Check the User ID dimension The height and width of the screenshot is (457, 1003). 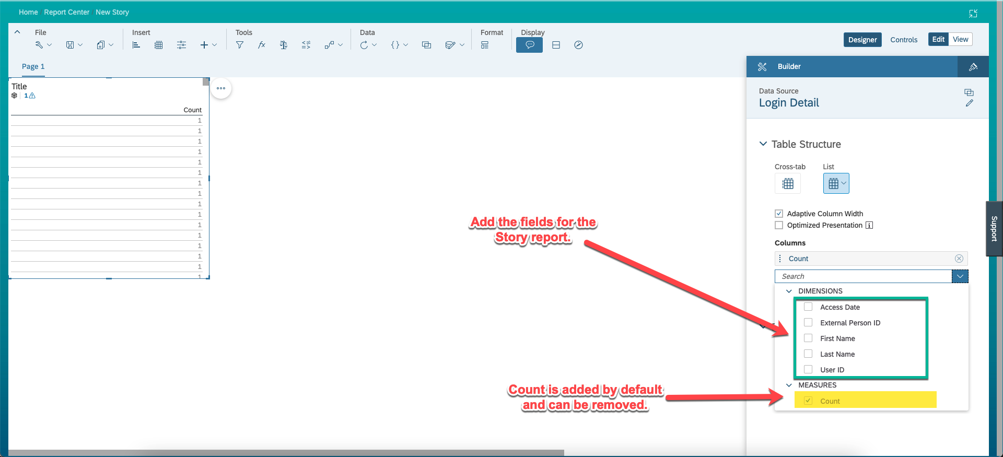tap(808, 370)
